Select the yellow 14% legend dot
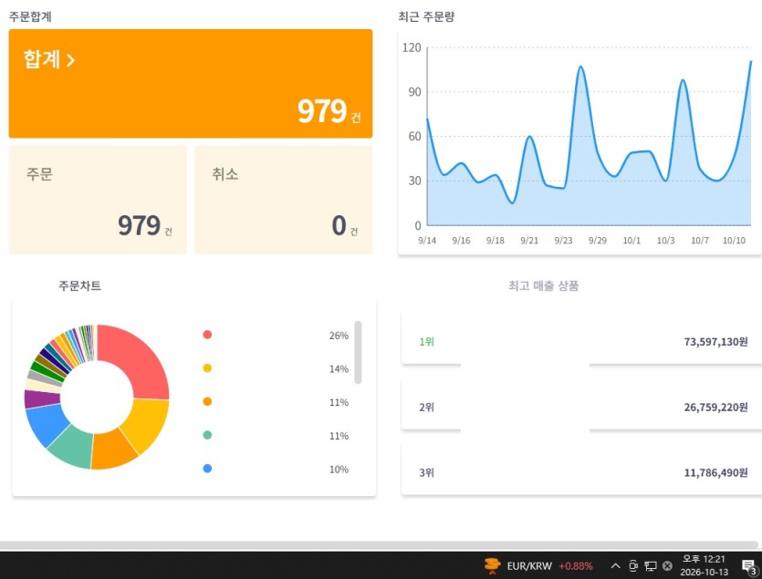Viewport: 762px width, 579px height. point(207,368)
